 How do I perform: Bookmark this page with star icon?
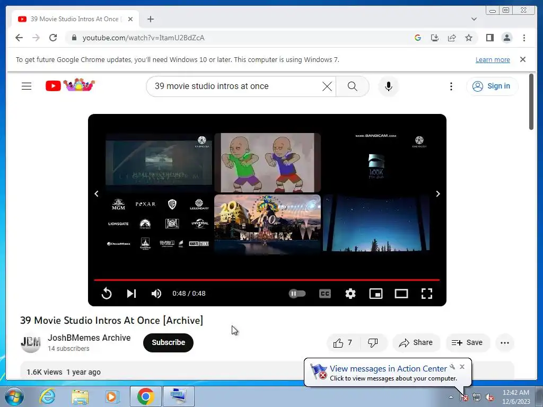point(469,38)
